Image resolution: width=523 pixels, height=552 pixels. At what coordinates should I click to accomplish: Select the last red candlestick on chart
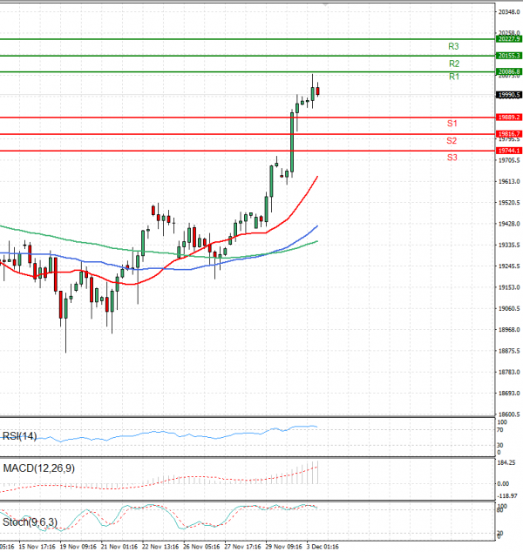318,91
